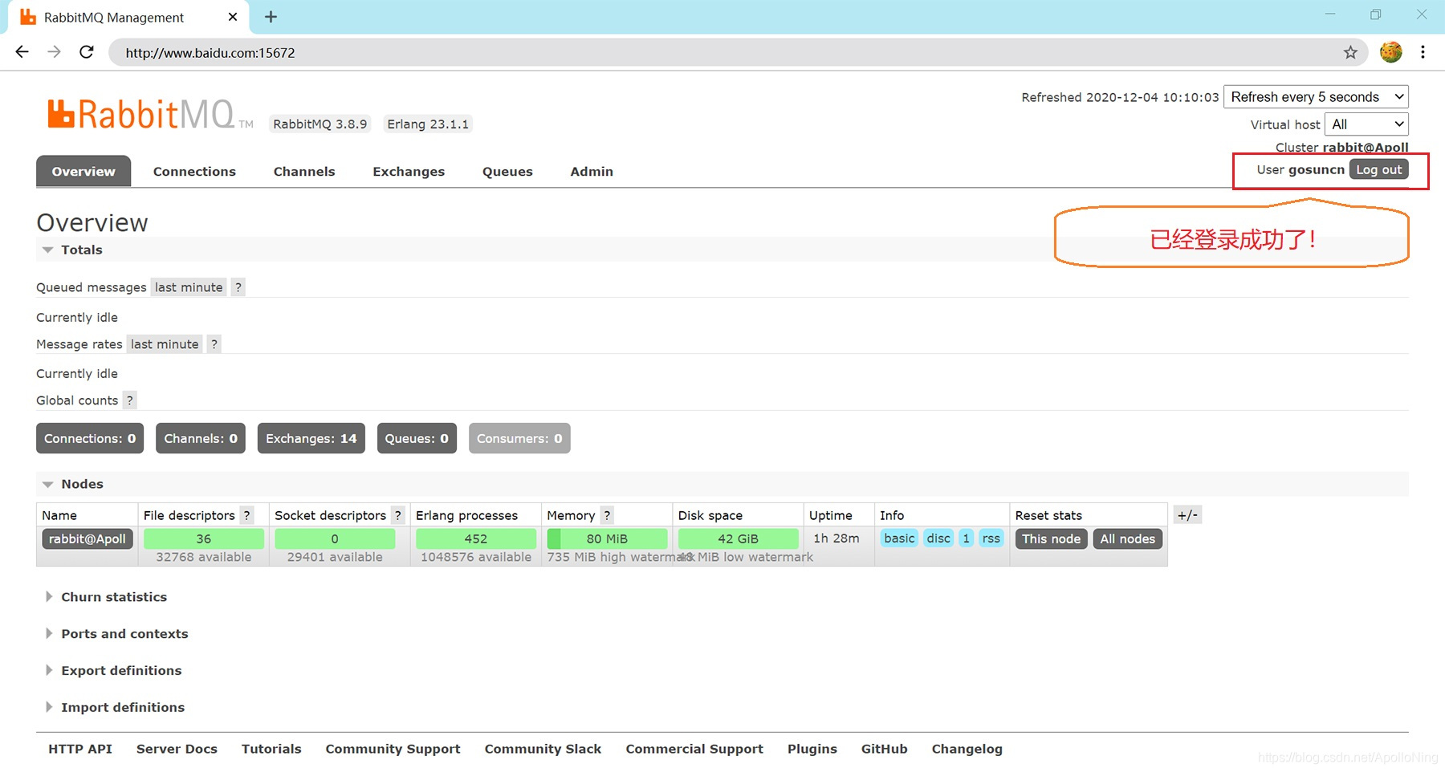The width and height of the screenshot is (1445, 772).
Task: Click the Queues: 0 count button
Action: (417, 438)
